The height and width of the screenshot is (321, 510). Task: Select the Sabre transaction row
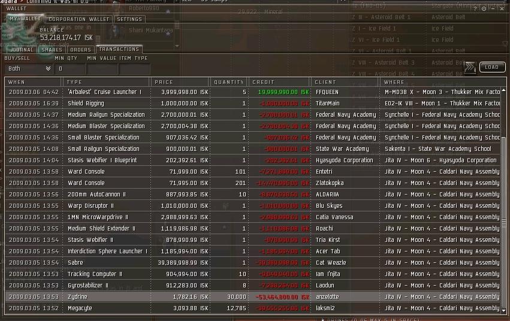(253, 262)
